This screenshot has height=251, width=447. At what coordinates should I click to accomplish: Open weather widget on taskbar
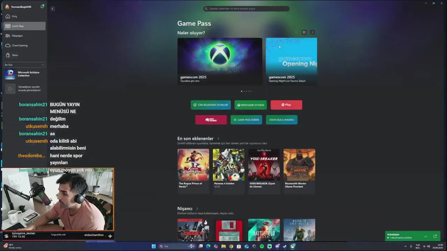(13, 246)
